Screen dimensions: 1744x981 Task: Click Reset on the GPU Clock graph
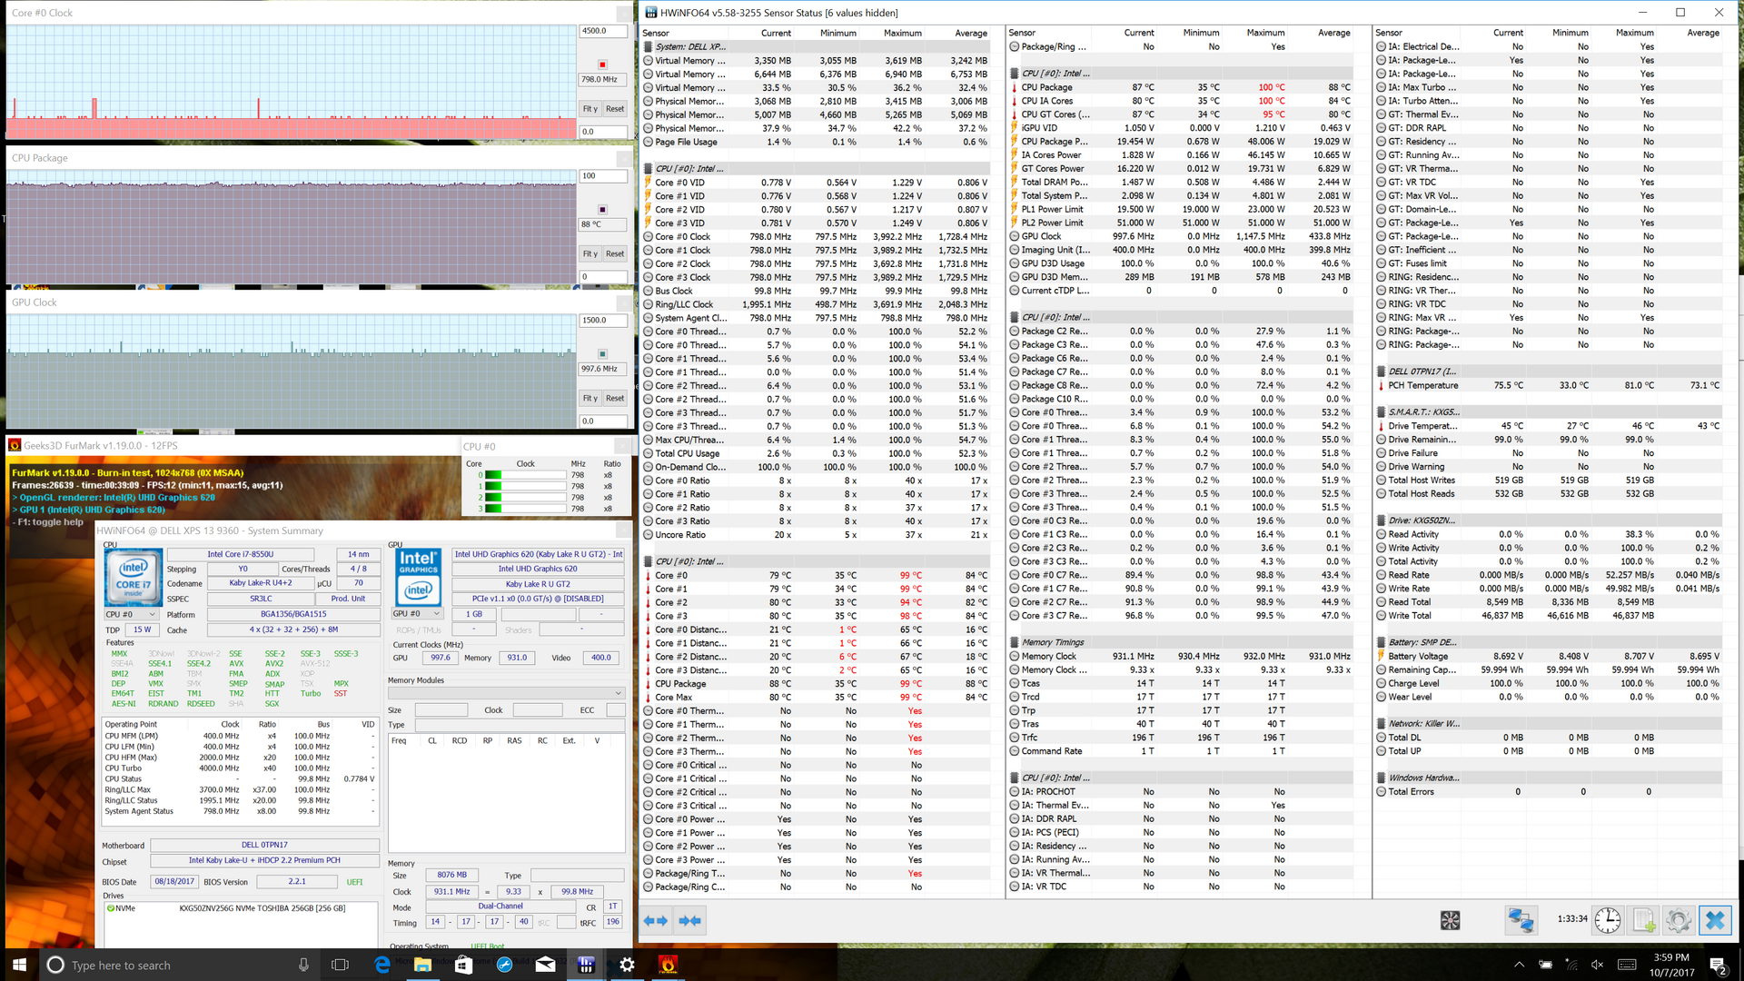615,398
